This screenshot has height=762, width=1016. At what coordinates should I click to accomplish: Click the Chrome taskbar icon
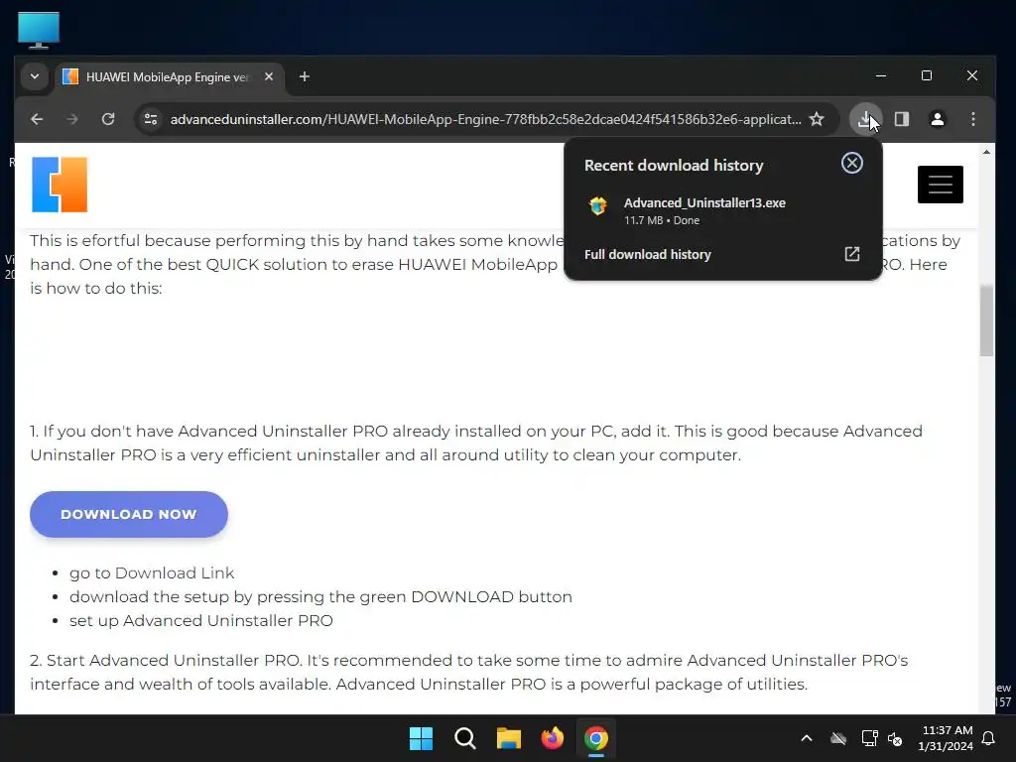[595, 738]
